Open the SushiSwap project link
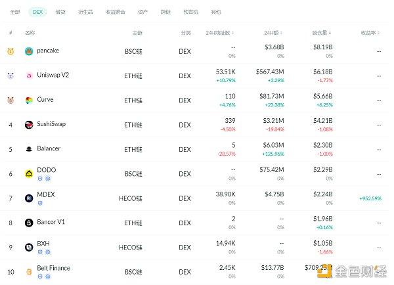Viewport: 394px width, 285px height. pyautogui.click(x=51, y=124)
